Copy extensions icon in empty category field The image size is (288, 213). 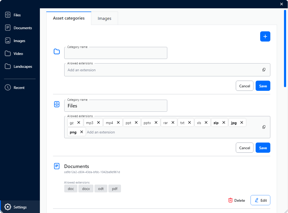click(264, 70)
